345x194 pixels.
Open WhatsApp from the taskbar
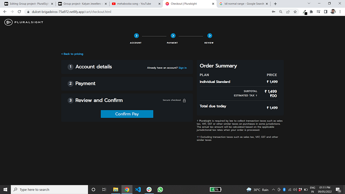[160, 189]
